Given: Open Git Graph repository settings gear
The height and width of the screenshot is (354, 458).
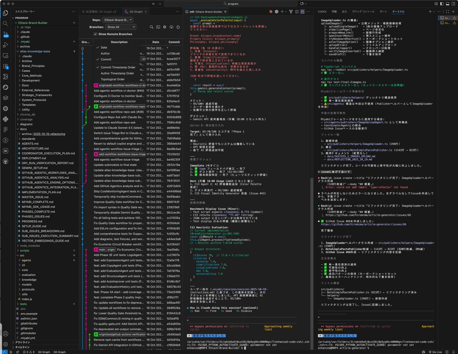Looking at the screenshot, I should tap(164, 27).
